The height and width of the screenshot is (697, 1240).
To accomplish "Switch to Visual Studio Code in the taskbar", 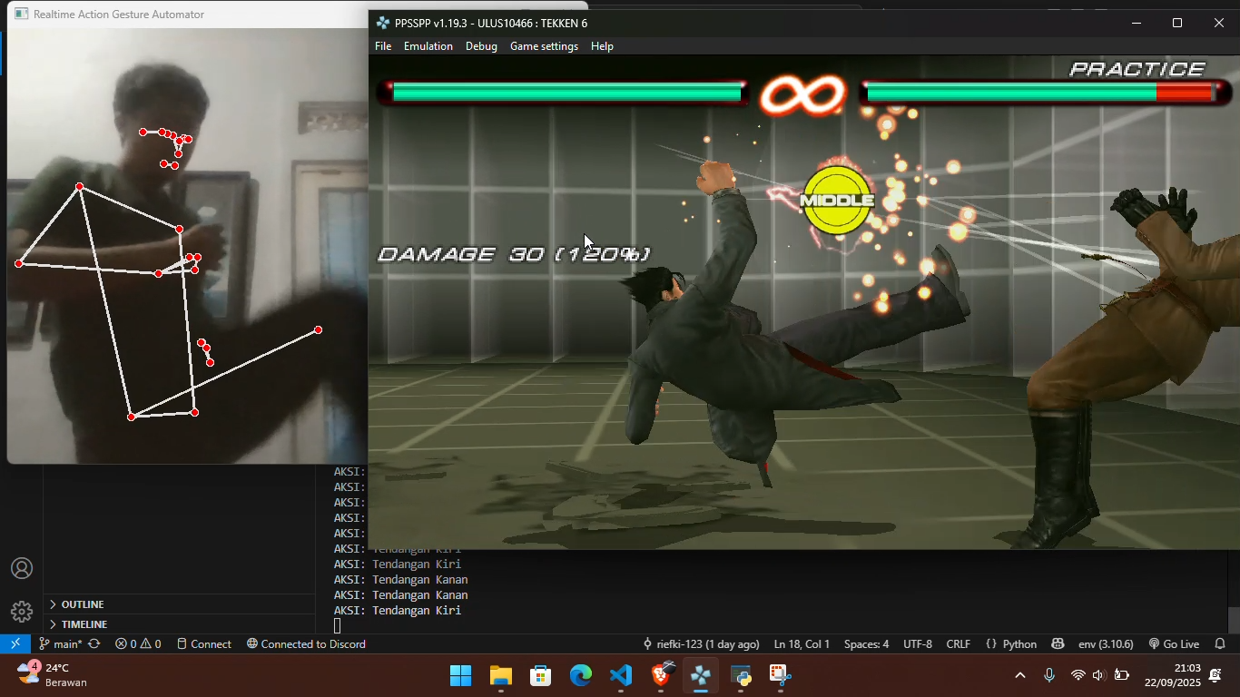I will pos(621,676).
